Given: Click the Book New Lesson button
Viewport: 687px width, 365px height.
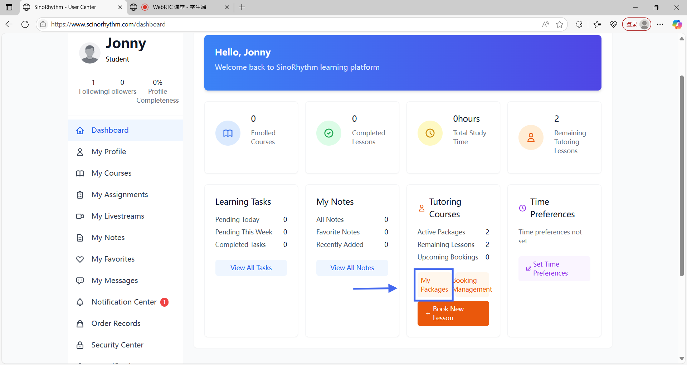Looking at the screenshot, I should point(453,313).
